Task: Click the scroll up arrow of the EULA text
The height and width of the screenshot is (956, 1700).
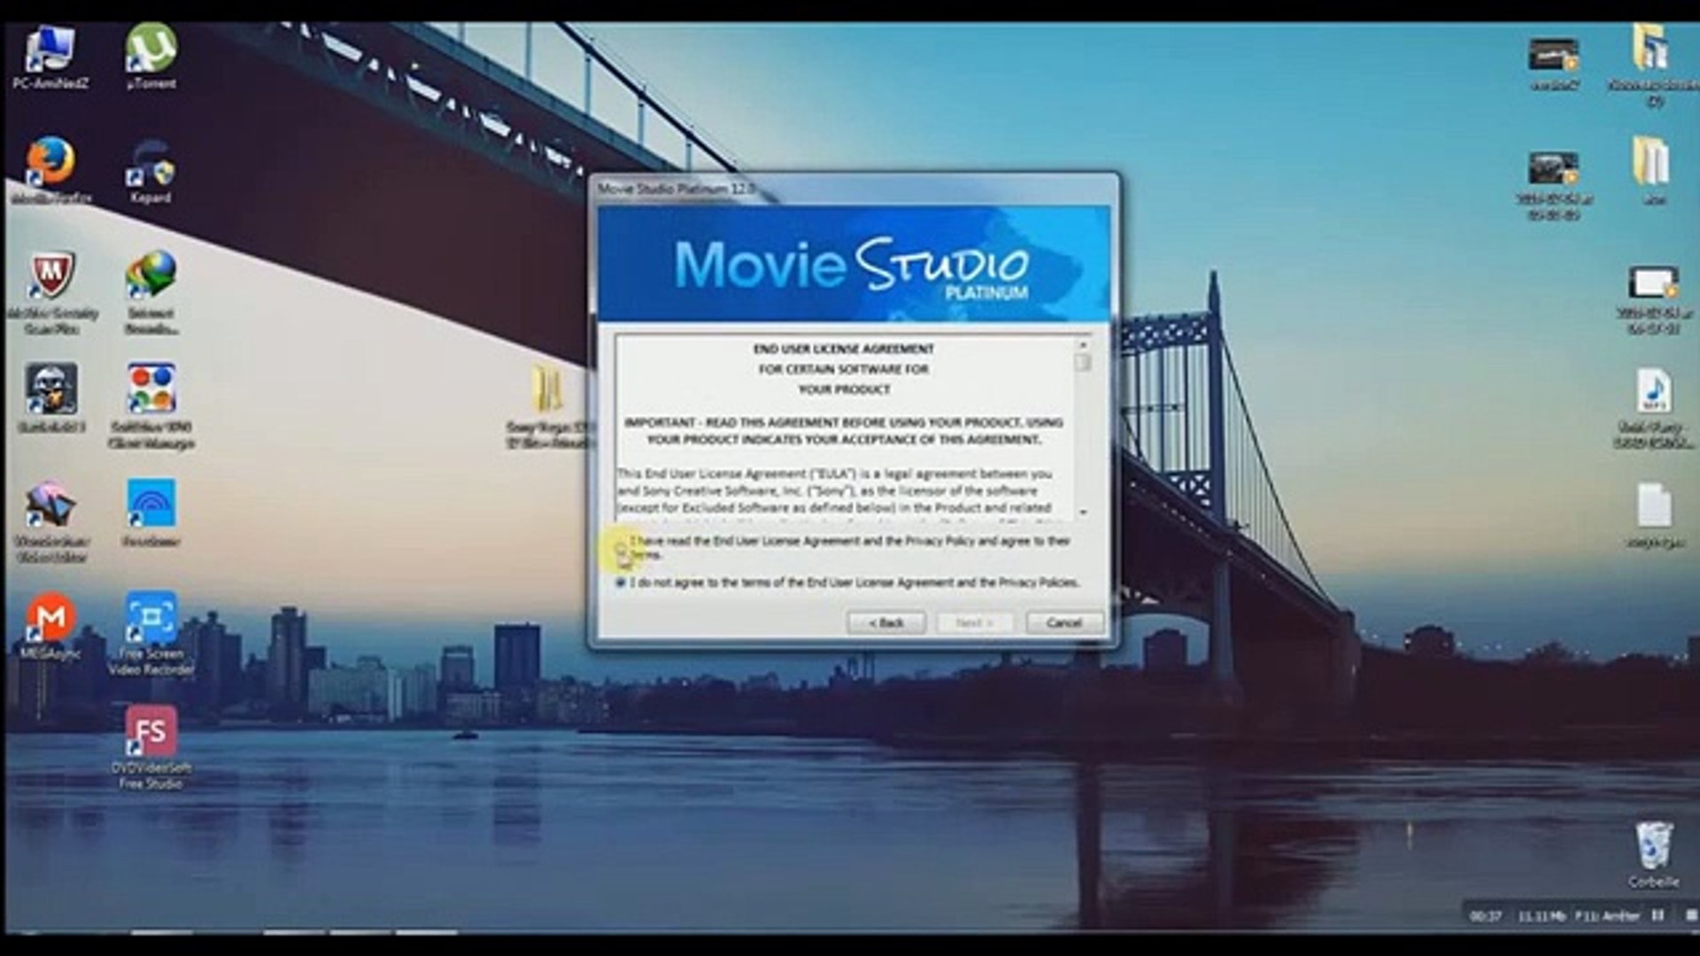Action: point(1083,344)
